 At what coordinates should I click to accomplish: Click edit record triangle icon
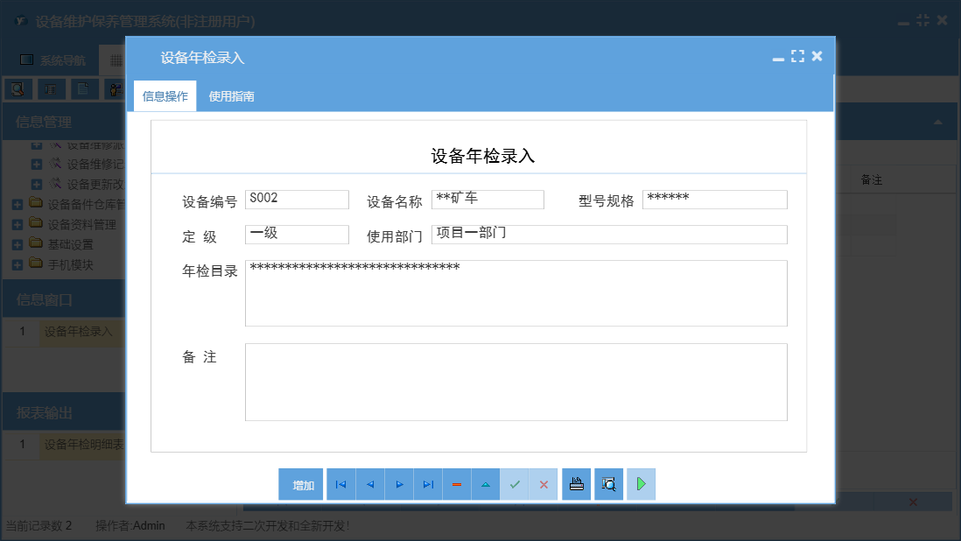click(x=485, y=483)
